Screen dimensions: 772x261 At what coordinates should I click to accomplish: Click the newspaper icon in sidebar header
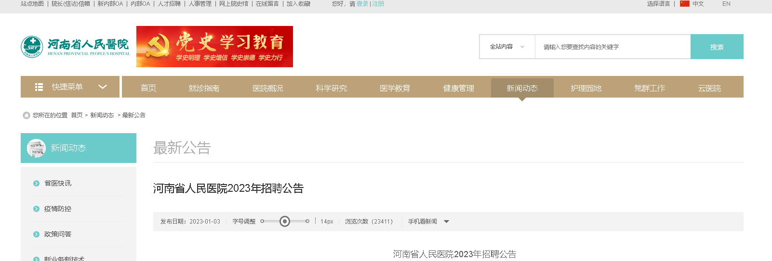[x=36, y=148]
